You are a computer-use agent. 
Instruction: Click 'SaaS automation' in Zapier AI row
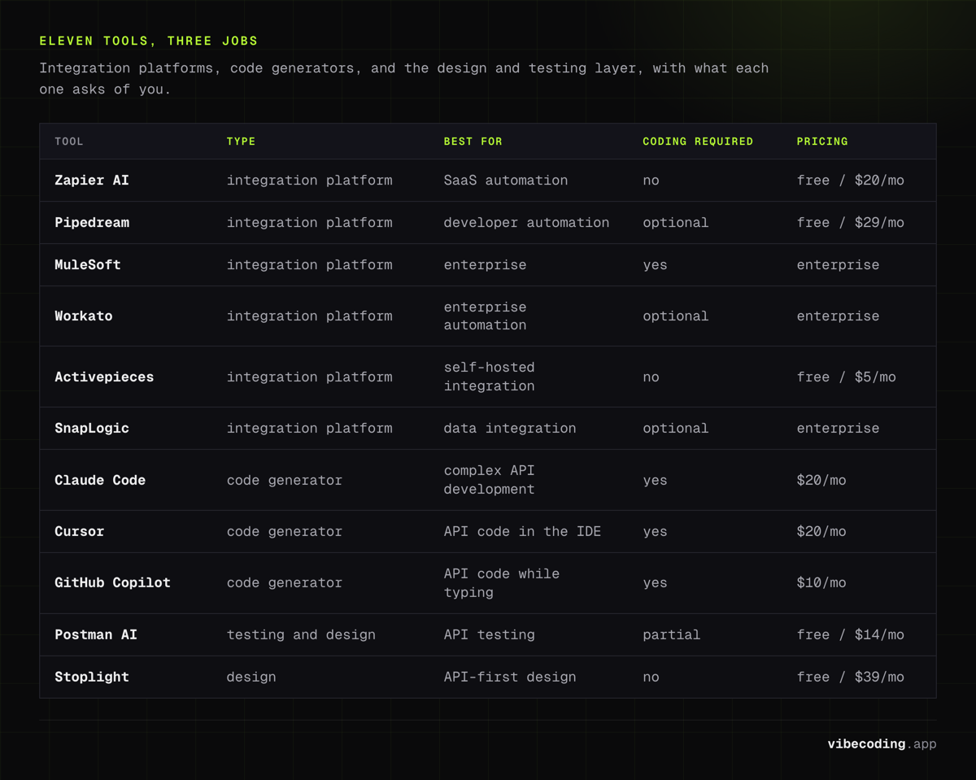point(506,181)
